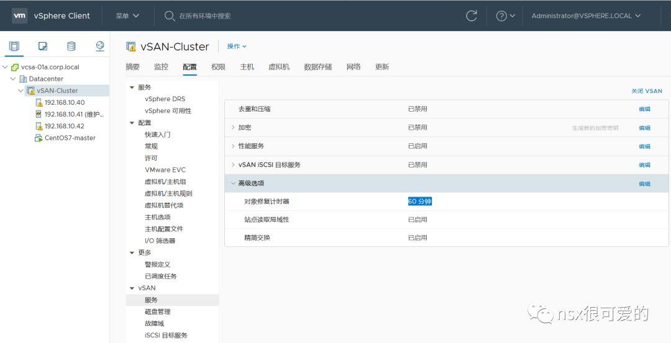Select host 192.168.10.40 in tree
Screen dimensions: 671x343
(65, 102)
